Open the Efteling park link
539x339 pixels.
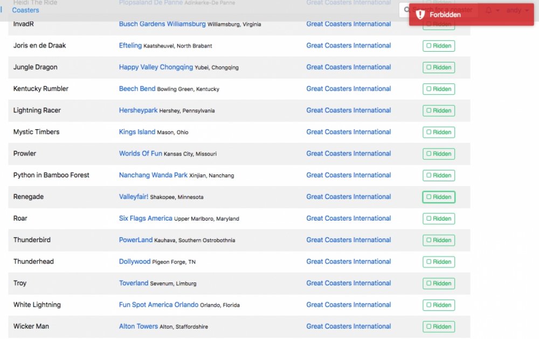click(130, 46)
